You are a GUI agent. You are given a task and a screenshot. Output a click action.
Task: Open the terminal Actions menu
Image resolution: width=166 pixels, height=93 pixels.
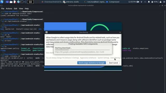9,9
